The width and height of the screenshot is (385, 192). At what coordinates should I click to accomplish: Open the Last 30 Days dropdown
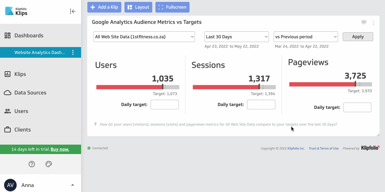(x=237, y=37)
